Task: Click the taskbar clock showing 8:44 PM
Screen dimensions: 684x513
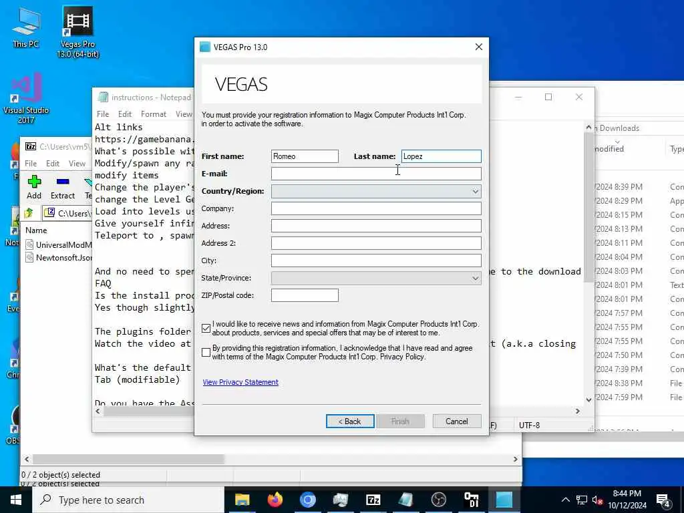Action: [x=627, y=500]
